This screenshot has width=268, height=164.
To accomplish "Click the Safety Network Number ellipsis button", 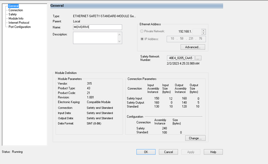I will (199, 58).
